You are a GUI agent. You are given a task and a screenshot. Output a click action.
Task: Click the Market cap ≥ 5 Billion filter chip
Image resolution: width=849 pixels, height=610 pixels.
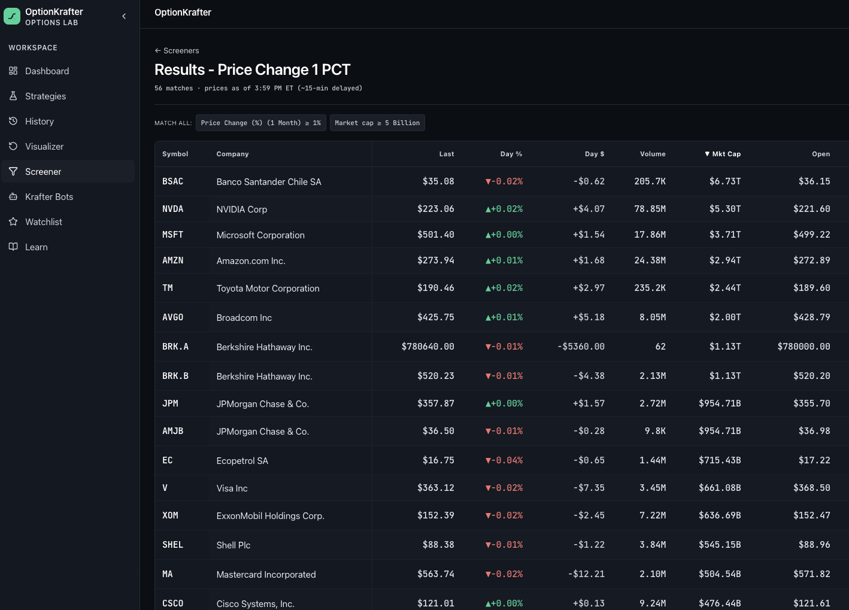pyautogui.click(x=377, y=123)
